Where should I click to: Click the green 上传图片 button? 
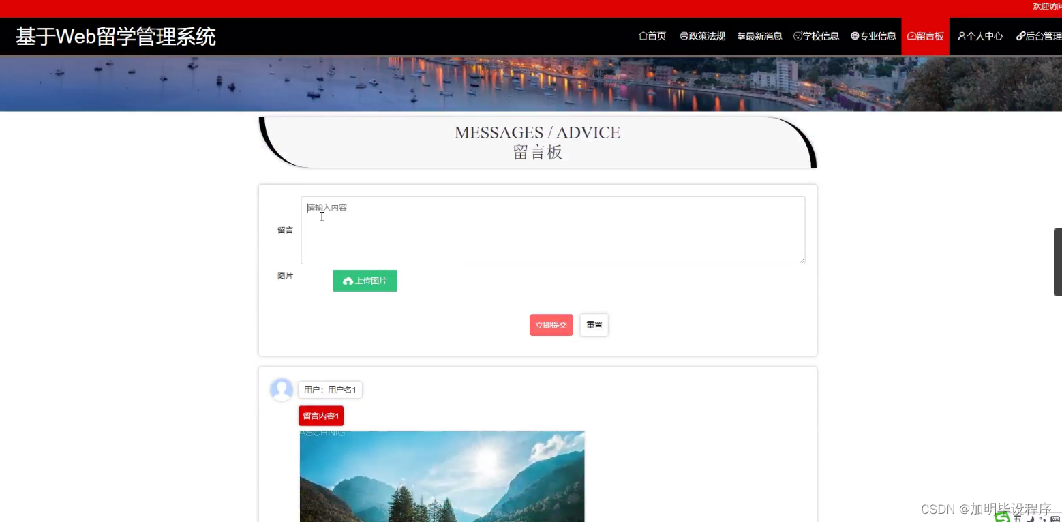365,280
